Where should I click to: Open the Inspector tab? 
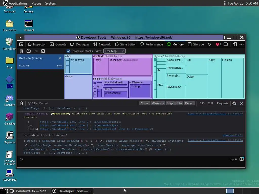coord(37,44)
